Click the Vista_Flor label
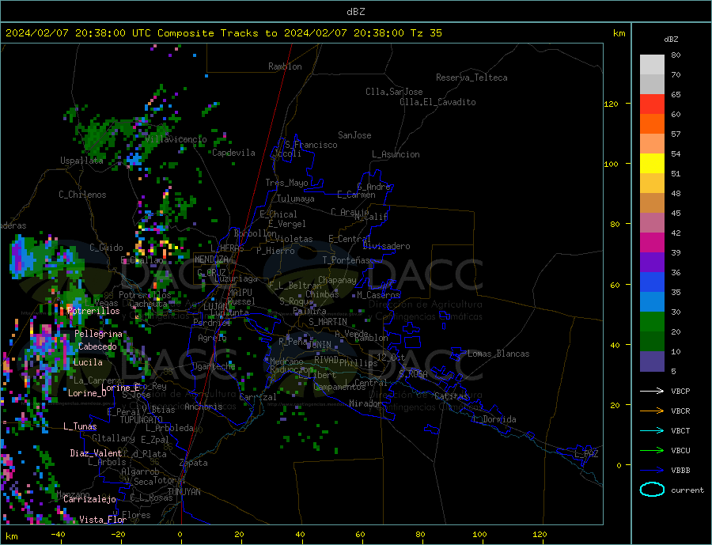The width and height of the screenshot is (712, 545). click(103, 520)
